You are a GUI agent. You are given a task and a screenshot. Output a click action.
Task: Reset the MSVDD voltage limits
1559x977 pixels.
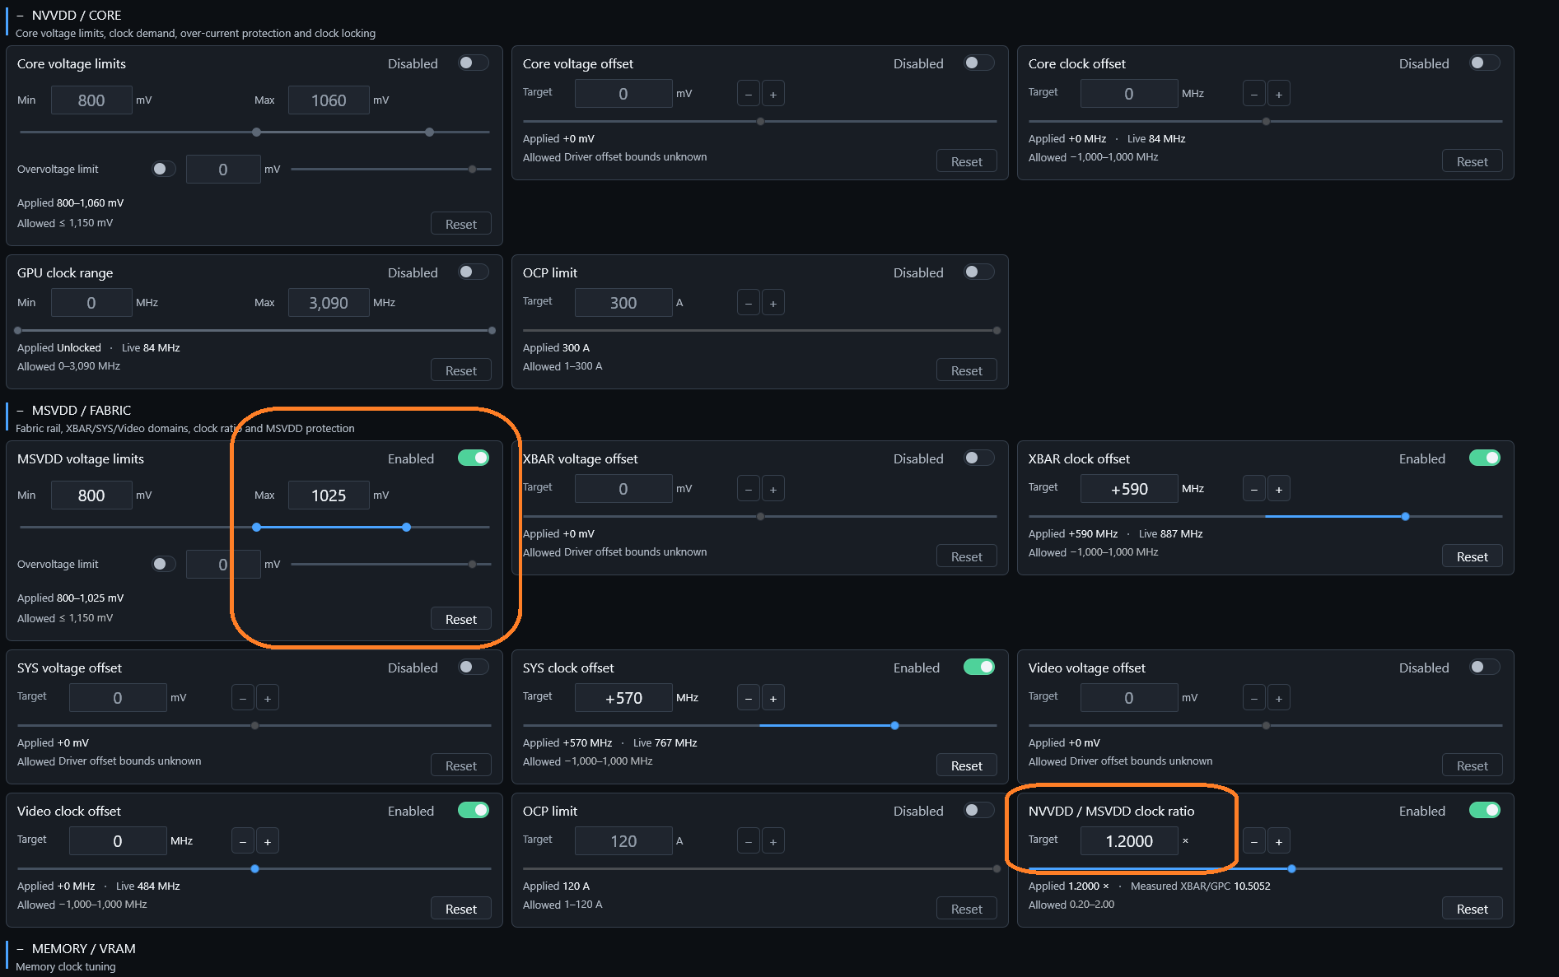pyautogui.click(x=461, y=619)
